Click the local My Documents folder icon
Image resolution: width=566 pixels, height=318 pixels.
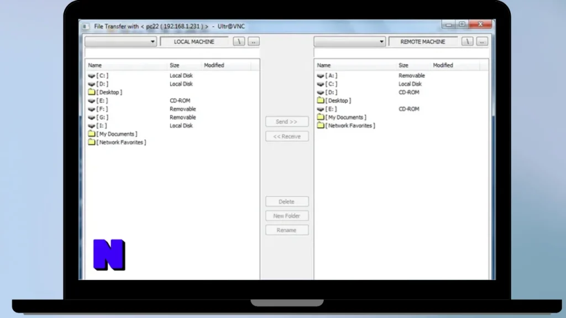tap(91, 134)
